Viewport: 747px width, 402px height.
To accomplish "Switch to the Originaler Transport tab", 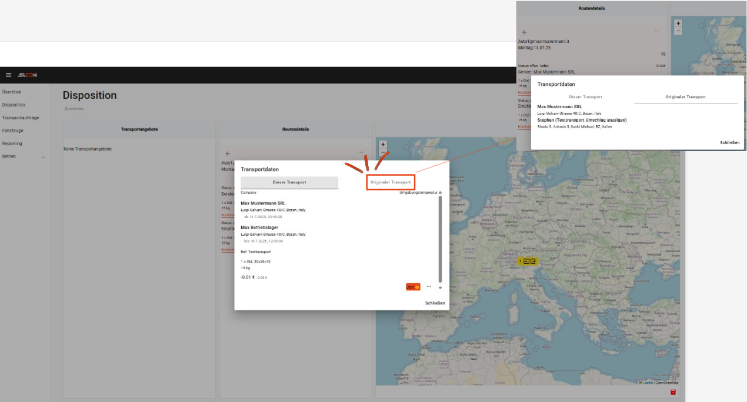I will click(x=391, y=182).
